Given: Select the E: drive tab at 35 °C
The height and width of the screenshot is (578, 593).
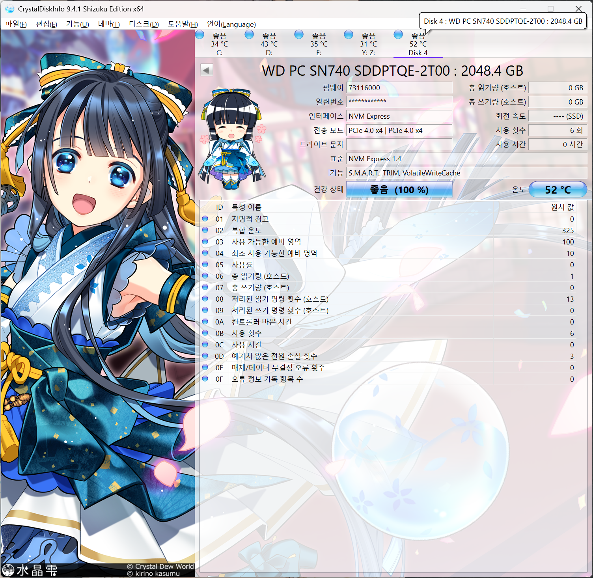Looking at the screenshot, I should pos(319,44).
